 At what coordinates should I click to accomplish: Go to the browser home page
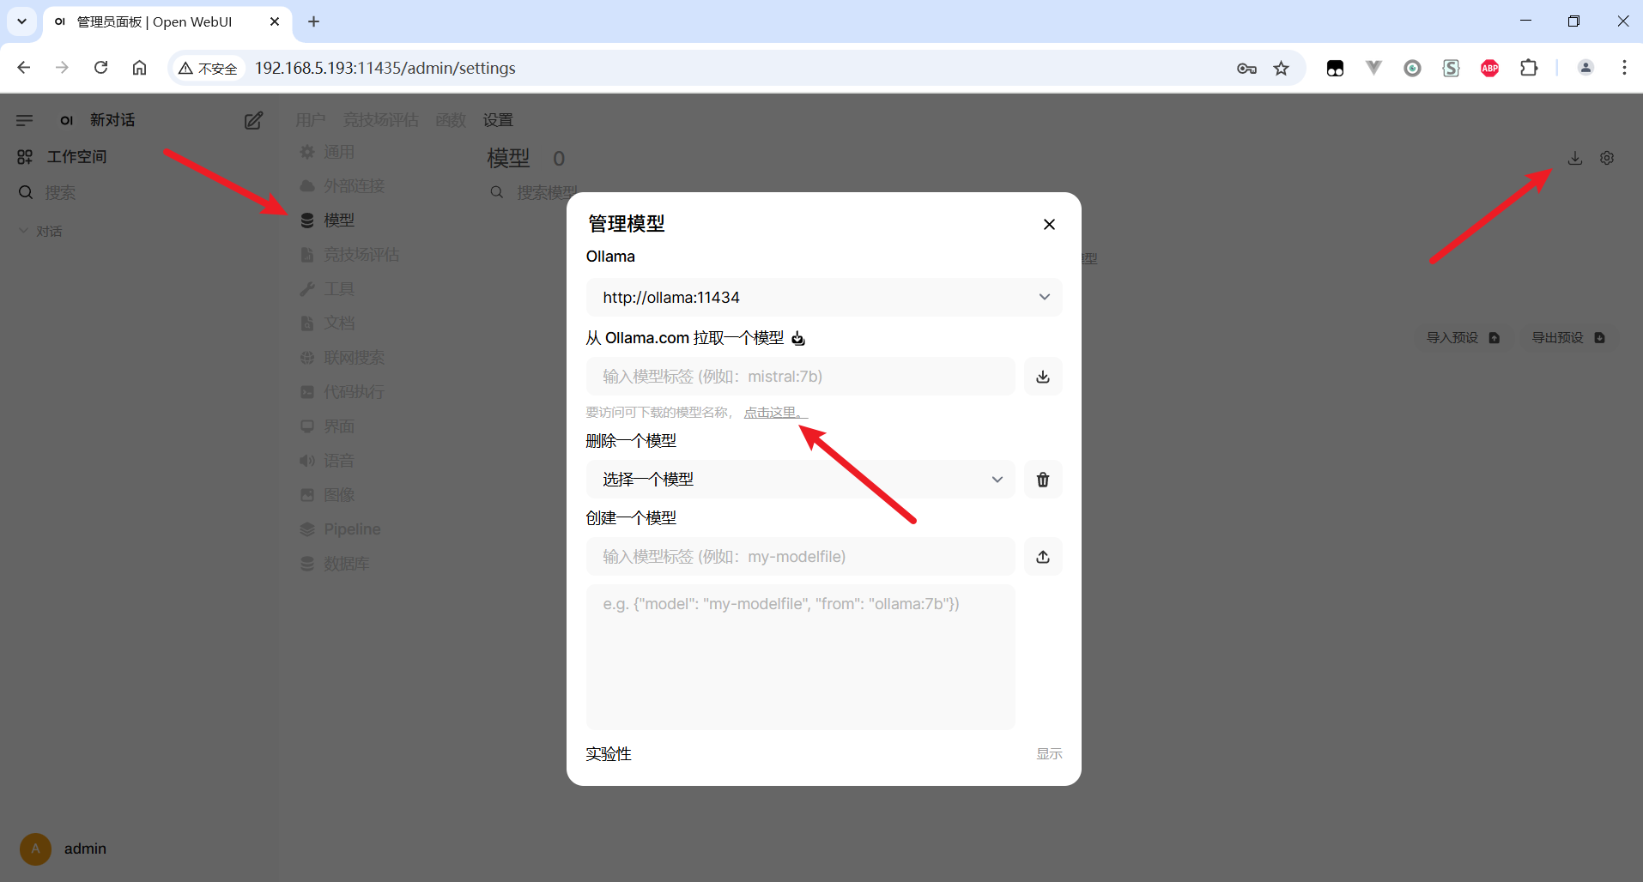point(139,68)
